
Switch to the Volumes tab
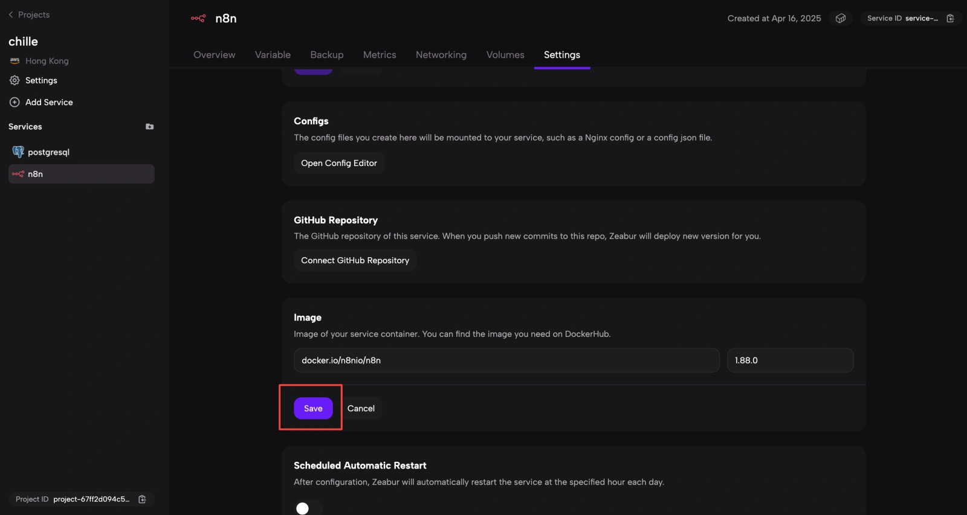505,54
